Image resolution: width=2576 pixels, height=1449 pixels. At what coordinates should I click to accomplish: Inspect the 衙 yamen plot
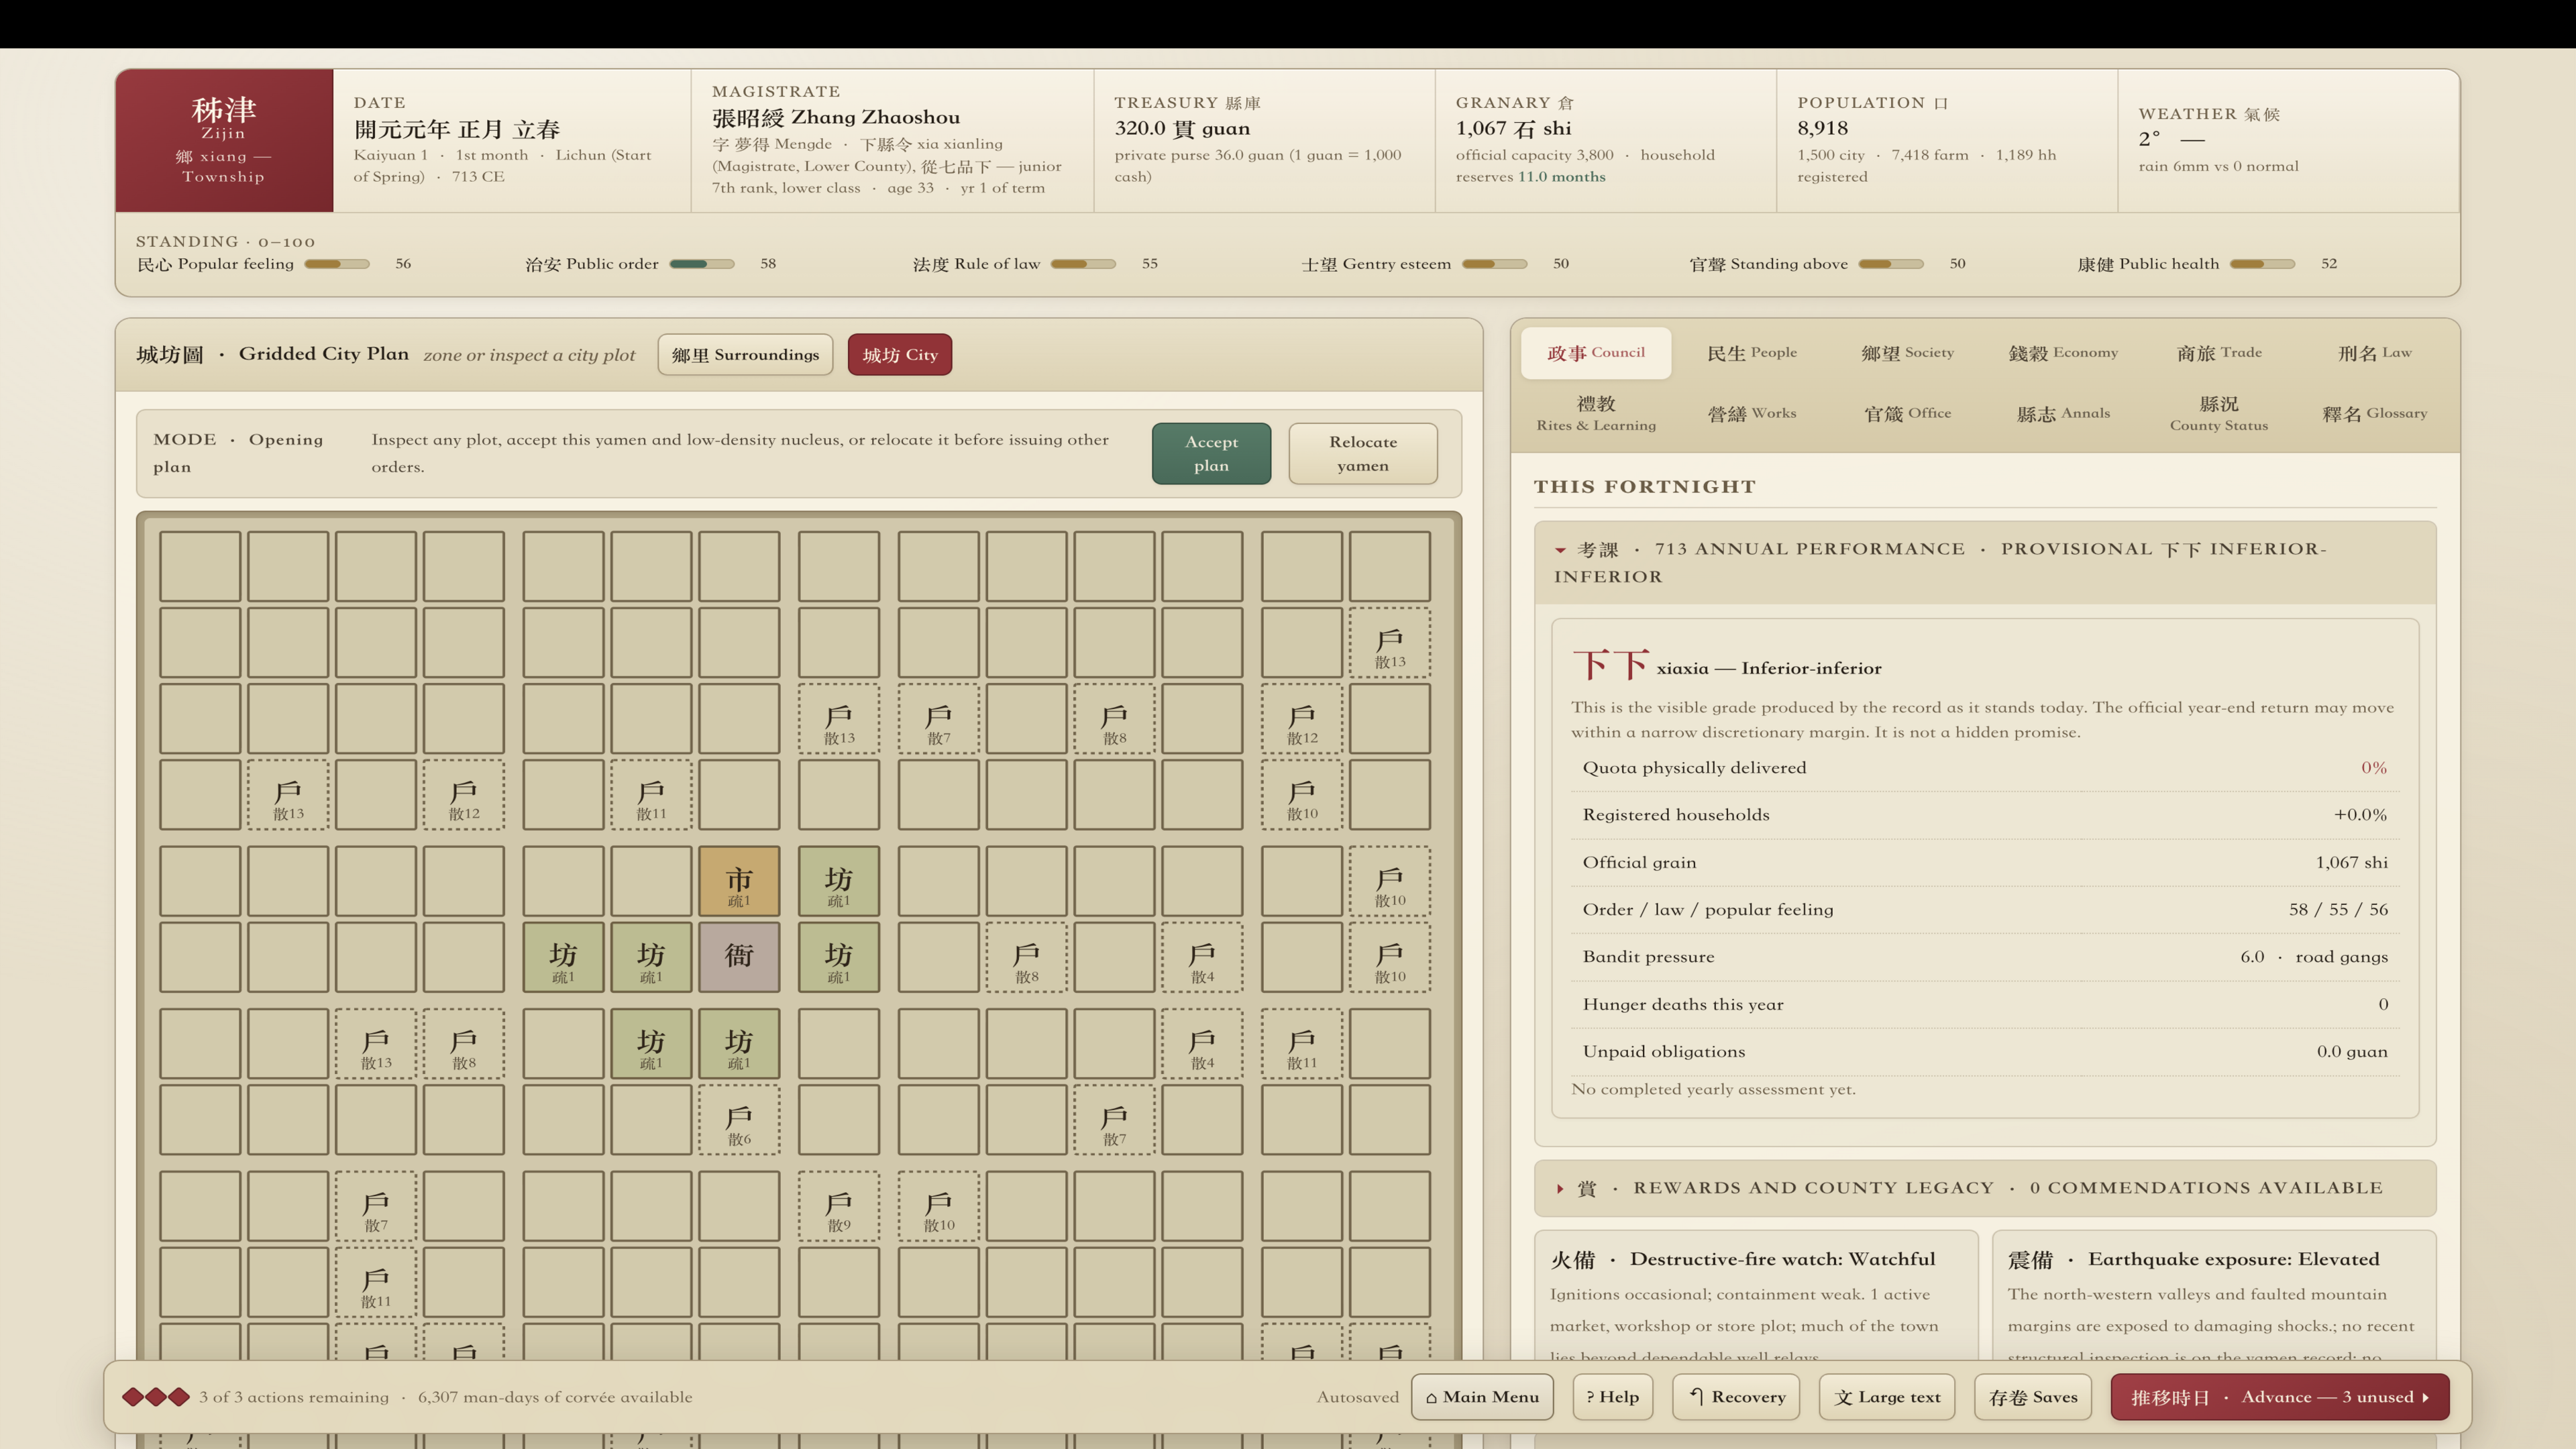[x=739, y=957]
